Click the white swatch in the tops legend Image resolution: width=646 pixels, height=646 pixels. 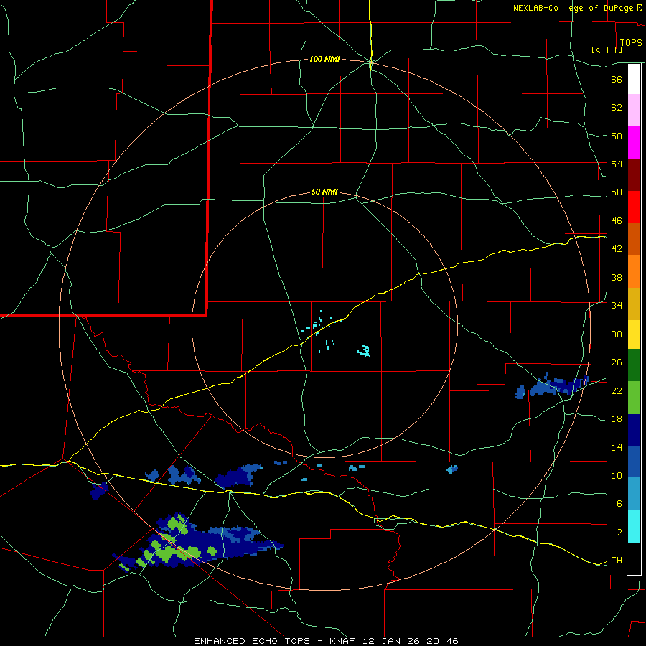click(634, 79)
